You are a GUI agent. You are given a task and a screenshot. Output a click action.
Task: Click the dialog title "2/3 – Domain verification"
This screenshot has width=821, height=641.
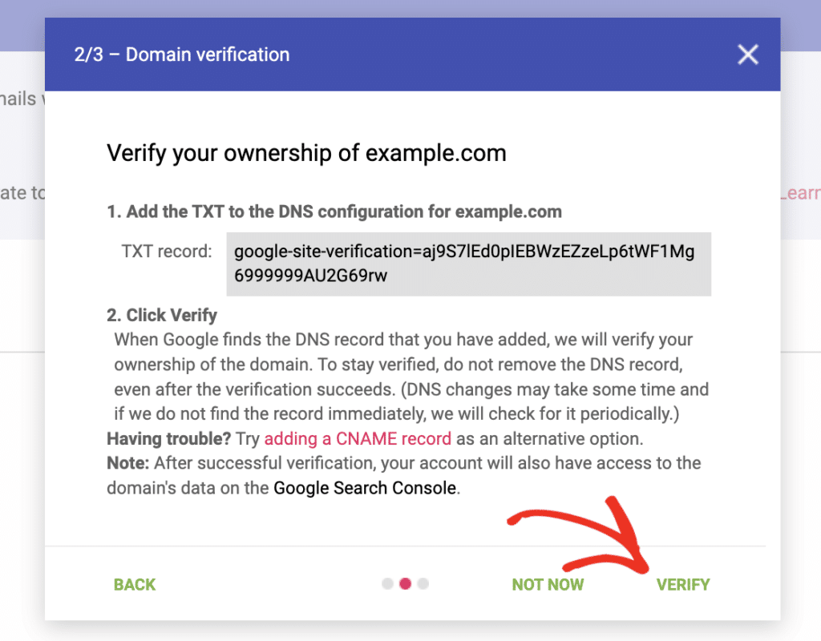[181, 54]
